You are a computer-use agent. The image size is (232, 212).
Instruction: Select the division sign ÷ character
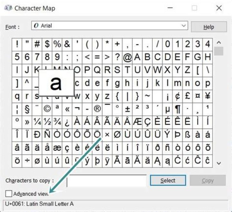(x=27, y=160)
